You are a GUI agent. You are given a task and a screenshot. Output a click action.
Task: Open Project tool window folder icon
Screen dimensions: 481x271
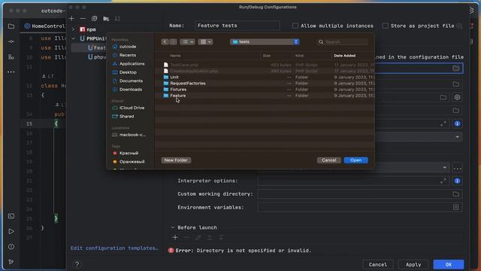[x=11, y=26]
